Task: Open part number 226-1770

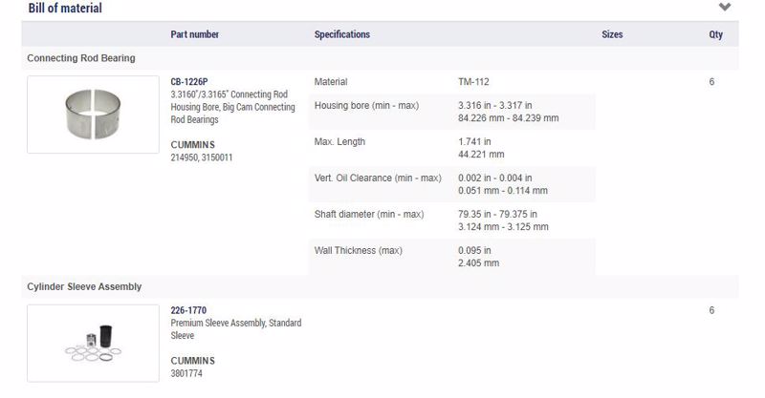Action: pyautogui.click(x=188, y=310)
